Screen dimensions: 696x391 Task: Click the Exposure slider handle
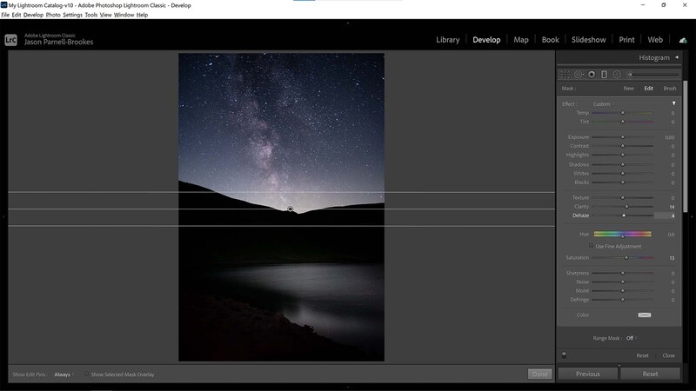point(622,136)
